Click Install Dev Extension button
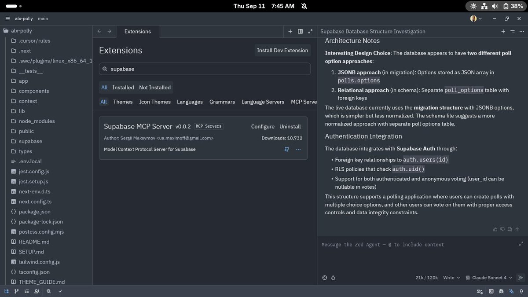Screen dimensions: 528x297 (282, 50)
